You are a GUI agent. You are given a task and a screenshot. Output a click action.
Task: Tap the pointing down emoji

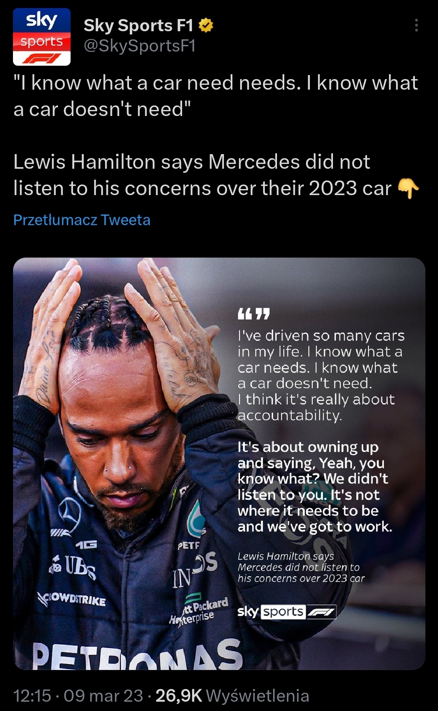408,189
